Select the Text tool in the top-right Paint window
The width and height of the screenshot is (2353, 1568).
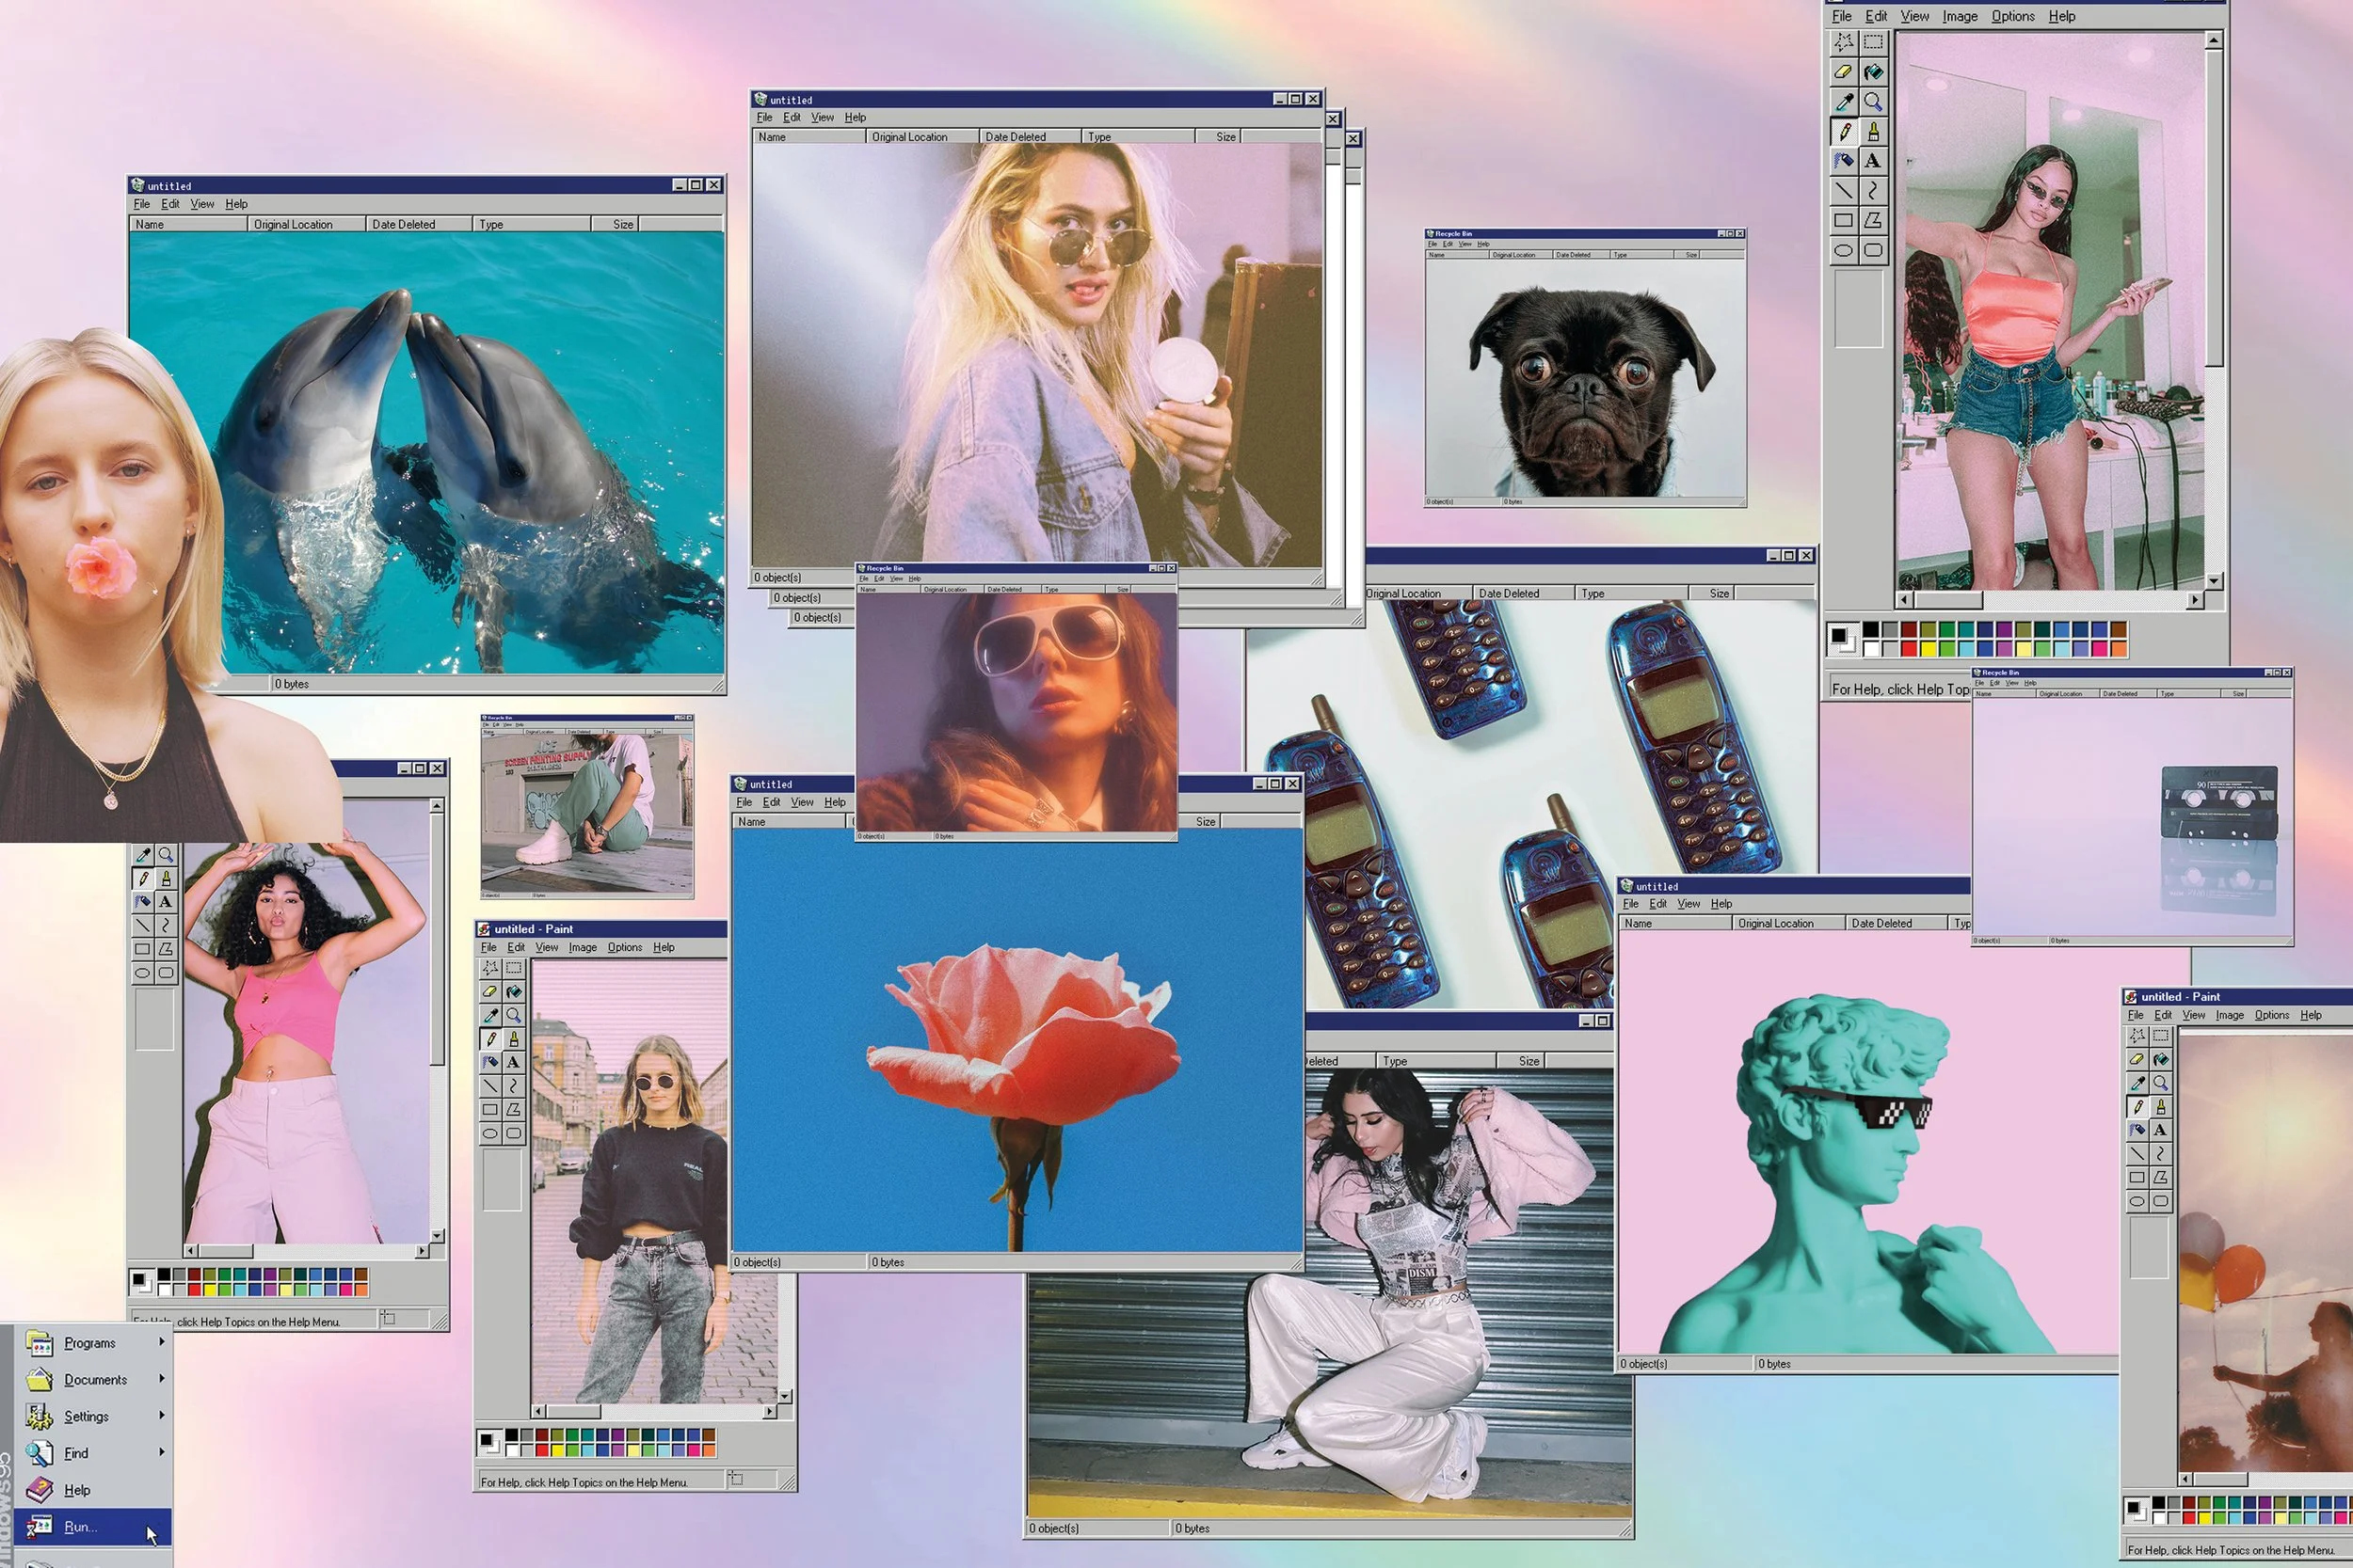[x=1873, y=161]
